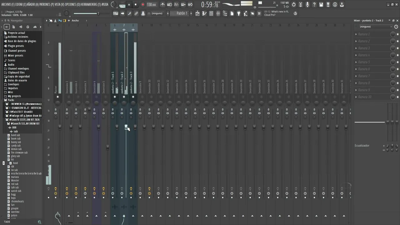Mute the Master track green light
400x225 pixels.
pos(57,97)
